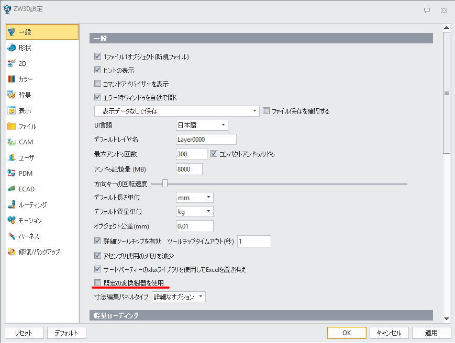Click the デフォルトレイヤ名 input field
The image size is (455, 343).
point(206,140)
